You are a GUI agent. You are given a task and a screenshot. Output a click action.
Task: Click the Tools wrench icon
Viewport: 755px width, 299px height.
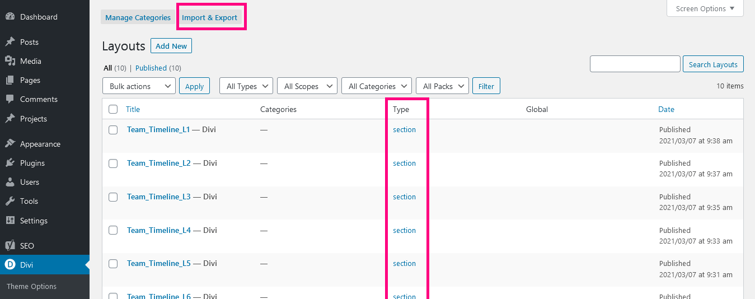point(10,201)
